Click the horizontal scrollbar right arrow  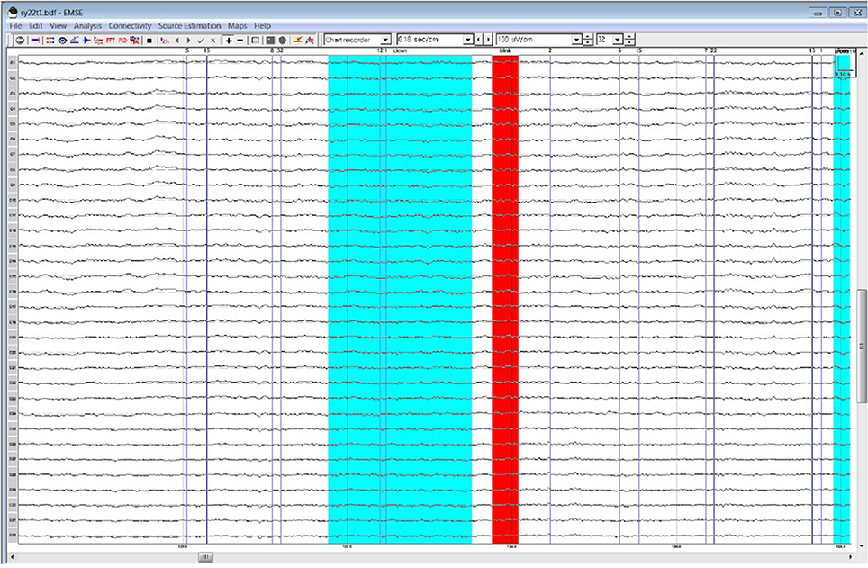coord(852,557)
